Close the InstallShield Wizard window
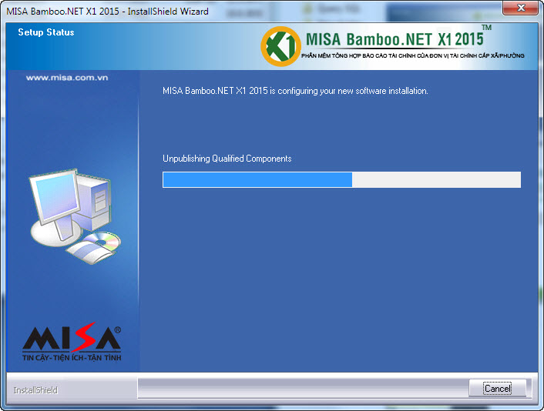 (520, 8)
